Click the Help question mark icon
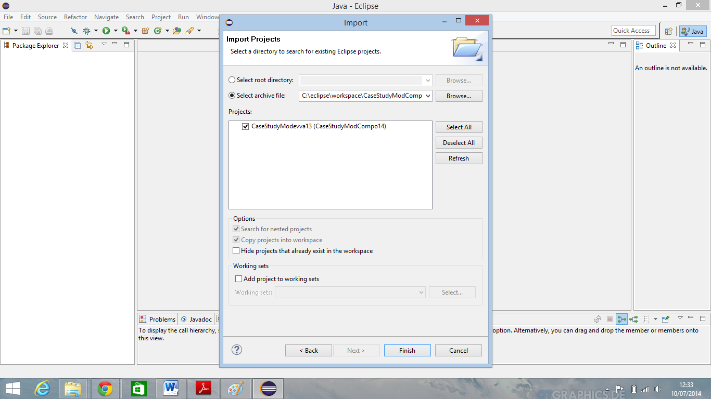 (237, 350)
